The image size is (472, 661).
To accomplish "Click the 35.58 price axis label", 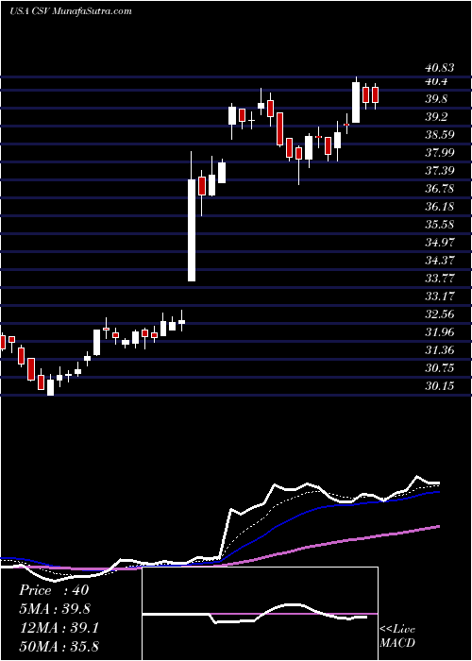I will (439, 225).
